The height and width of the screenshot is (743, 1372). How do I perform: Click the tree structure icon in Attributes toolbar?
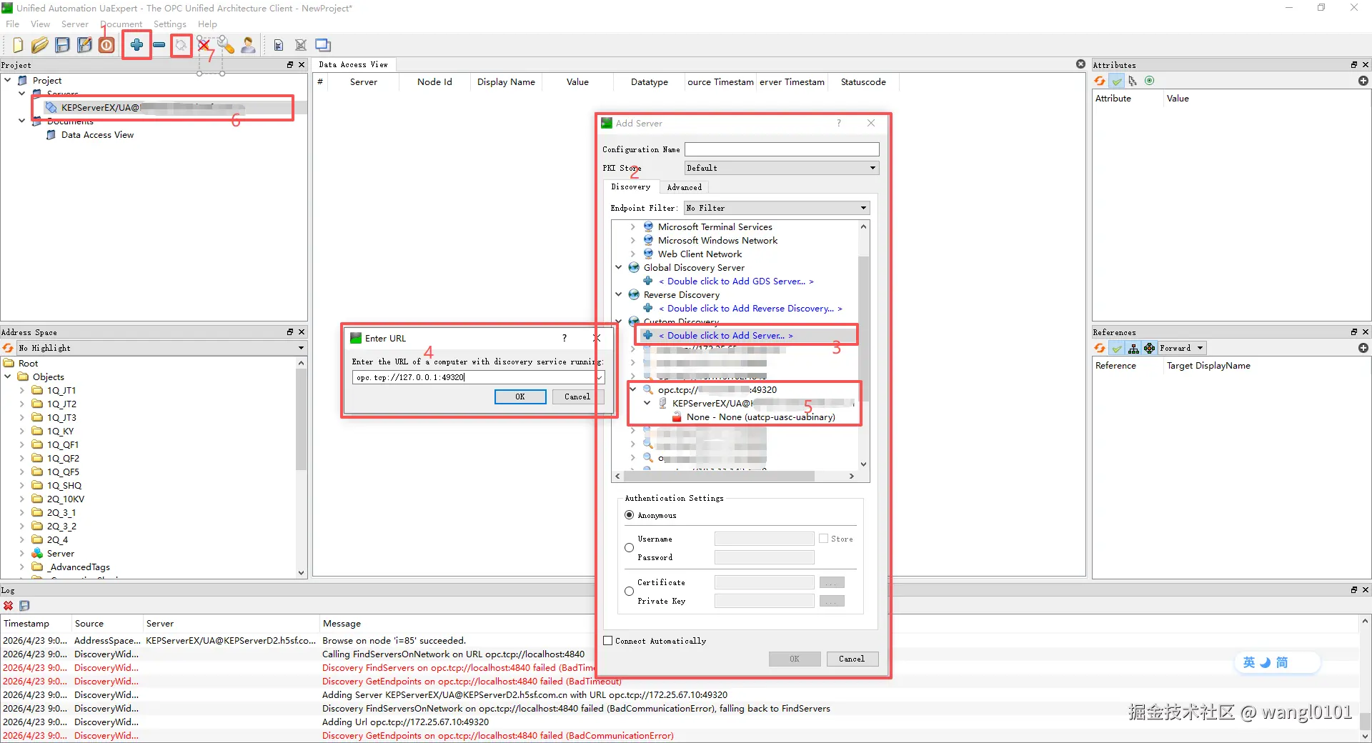(x=1133, y=81)
